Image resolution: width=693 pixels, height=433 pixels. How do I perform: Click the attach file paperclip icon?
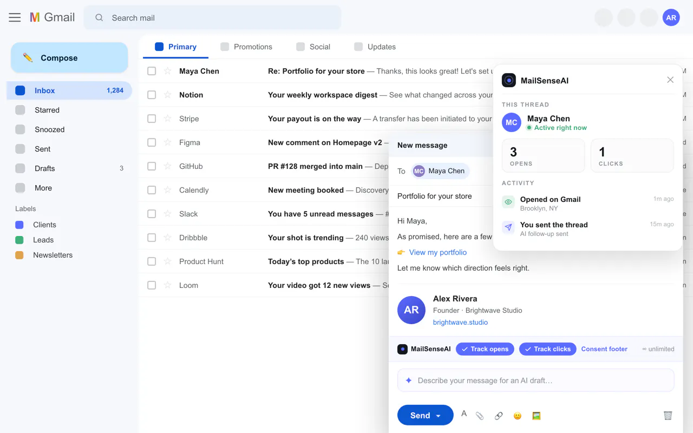tap(480, 416)
